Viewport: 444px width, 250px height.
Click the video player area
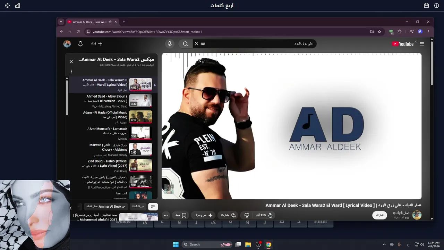[291, 126]
